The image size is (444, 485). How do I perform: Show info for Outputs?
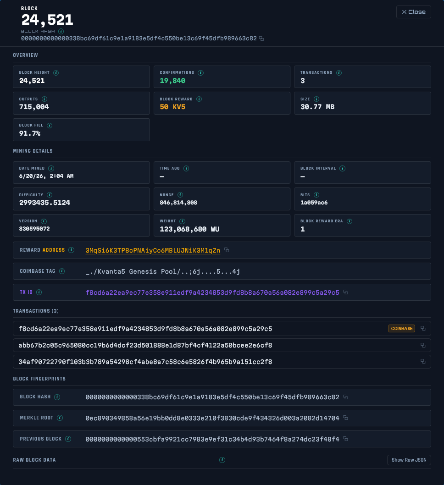click(44, 99)
